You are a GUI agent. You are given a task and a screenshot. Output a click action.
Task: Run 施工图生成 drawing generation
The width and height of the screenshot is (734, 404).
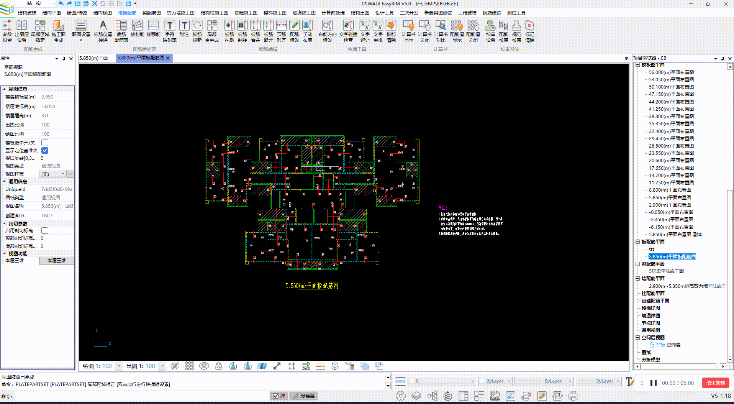tap(59, 31)
